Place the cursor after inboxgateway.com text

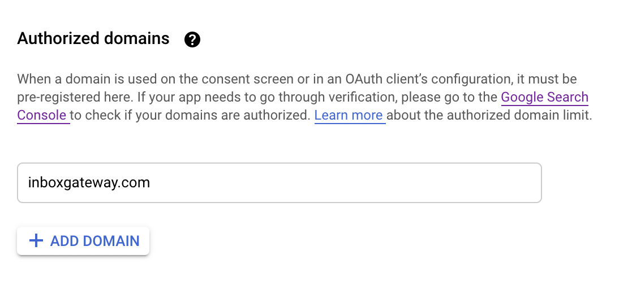click(x=151, y=183)
